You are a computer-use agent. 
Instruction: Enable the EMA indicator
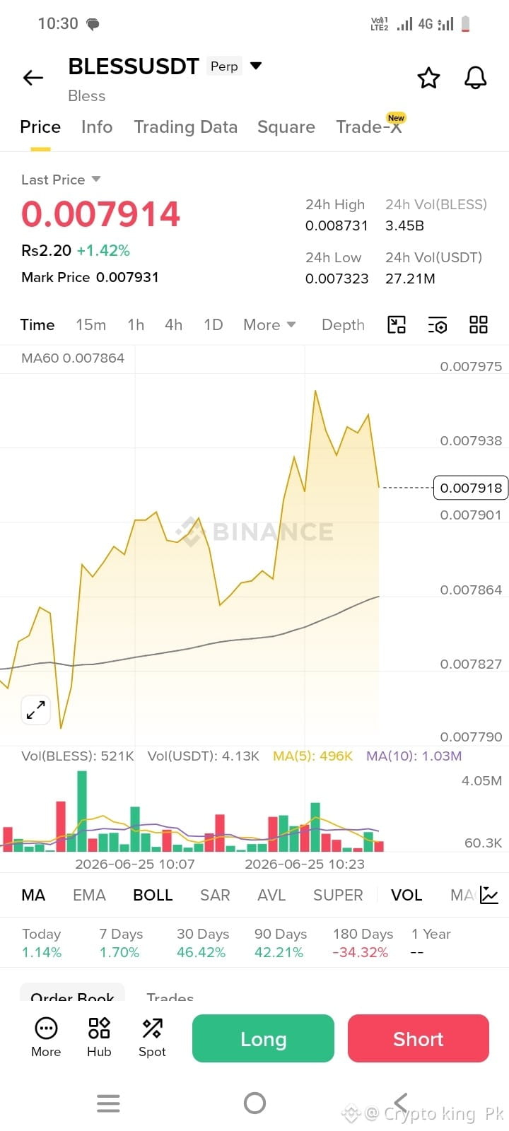click(x=89, y=895)
